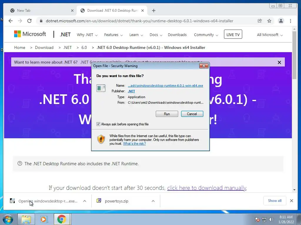Click the scrollbar down arrow
This screenshot has height=225, width=301.
coord(294,190)
